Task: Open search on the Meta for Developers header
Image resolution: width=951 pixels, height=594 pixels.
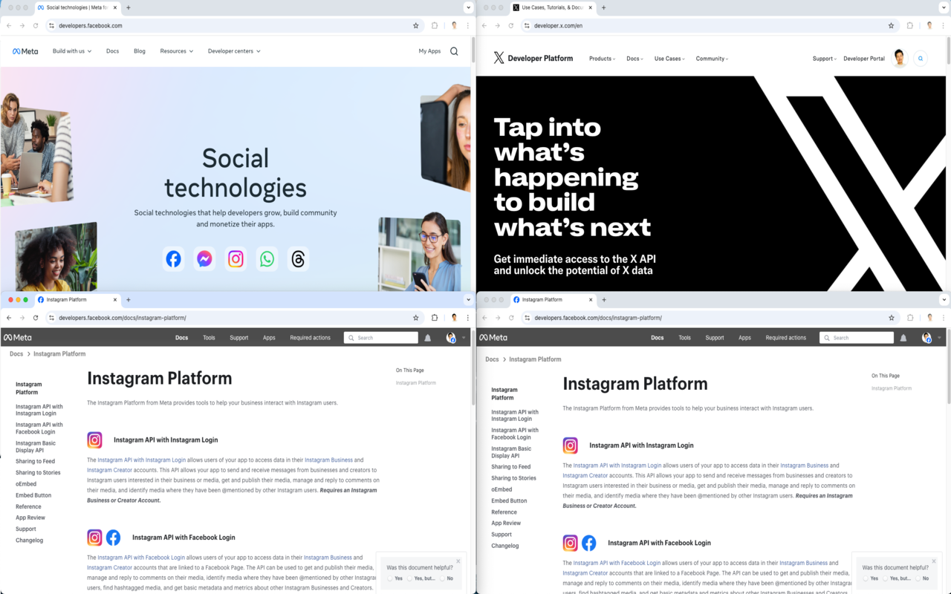Action: point(454,51)
